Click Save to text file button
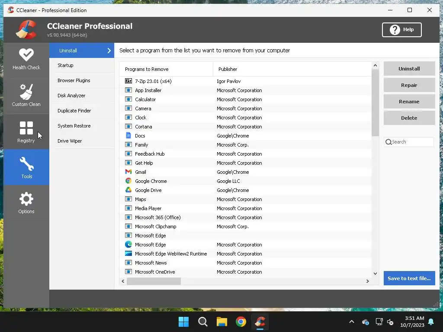The width and height of the screenshot is (443, 332). pyautogui.click(x=409, y=278)
